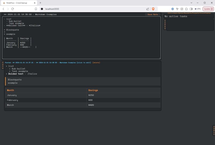The width and height of the screenshot is (215, 145).
Task: Select the NoteFlow - CrisisCleanup tab
Action: [x=19, y=3]
